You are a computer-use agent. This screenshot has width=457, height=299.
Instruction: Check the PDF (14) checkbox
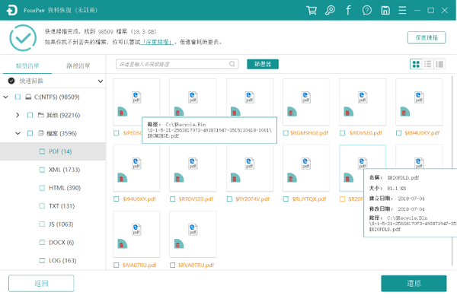42,151
